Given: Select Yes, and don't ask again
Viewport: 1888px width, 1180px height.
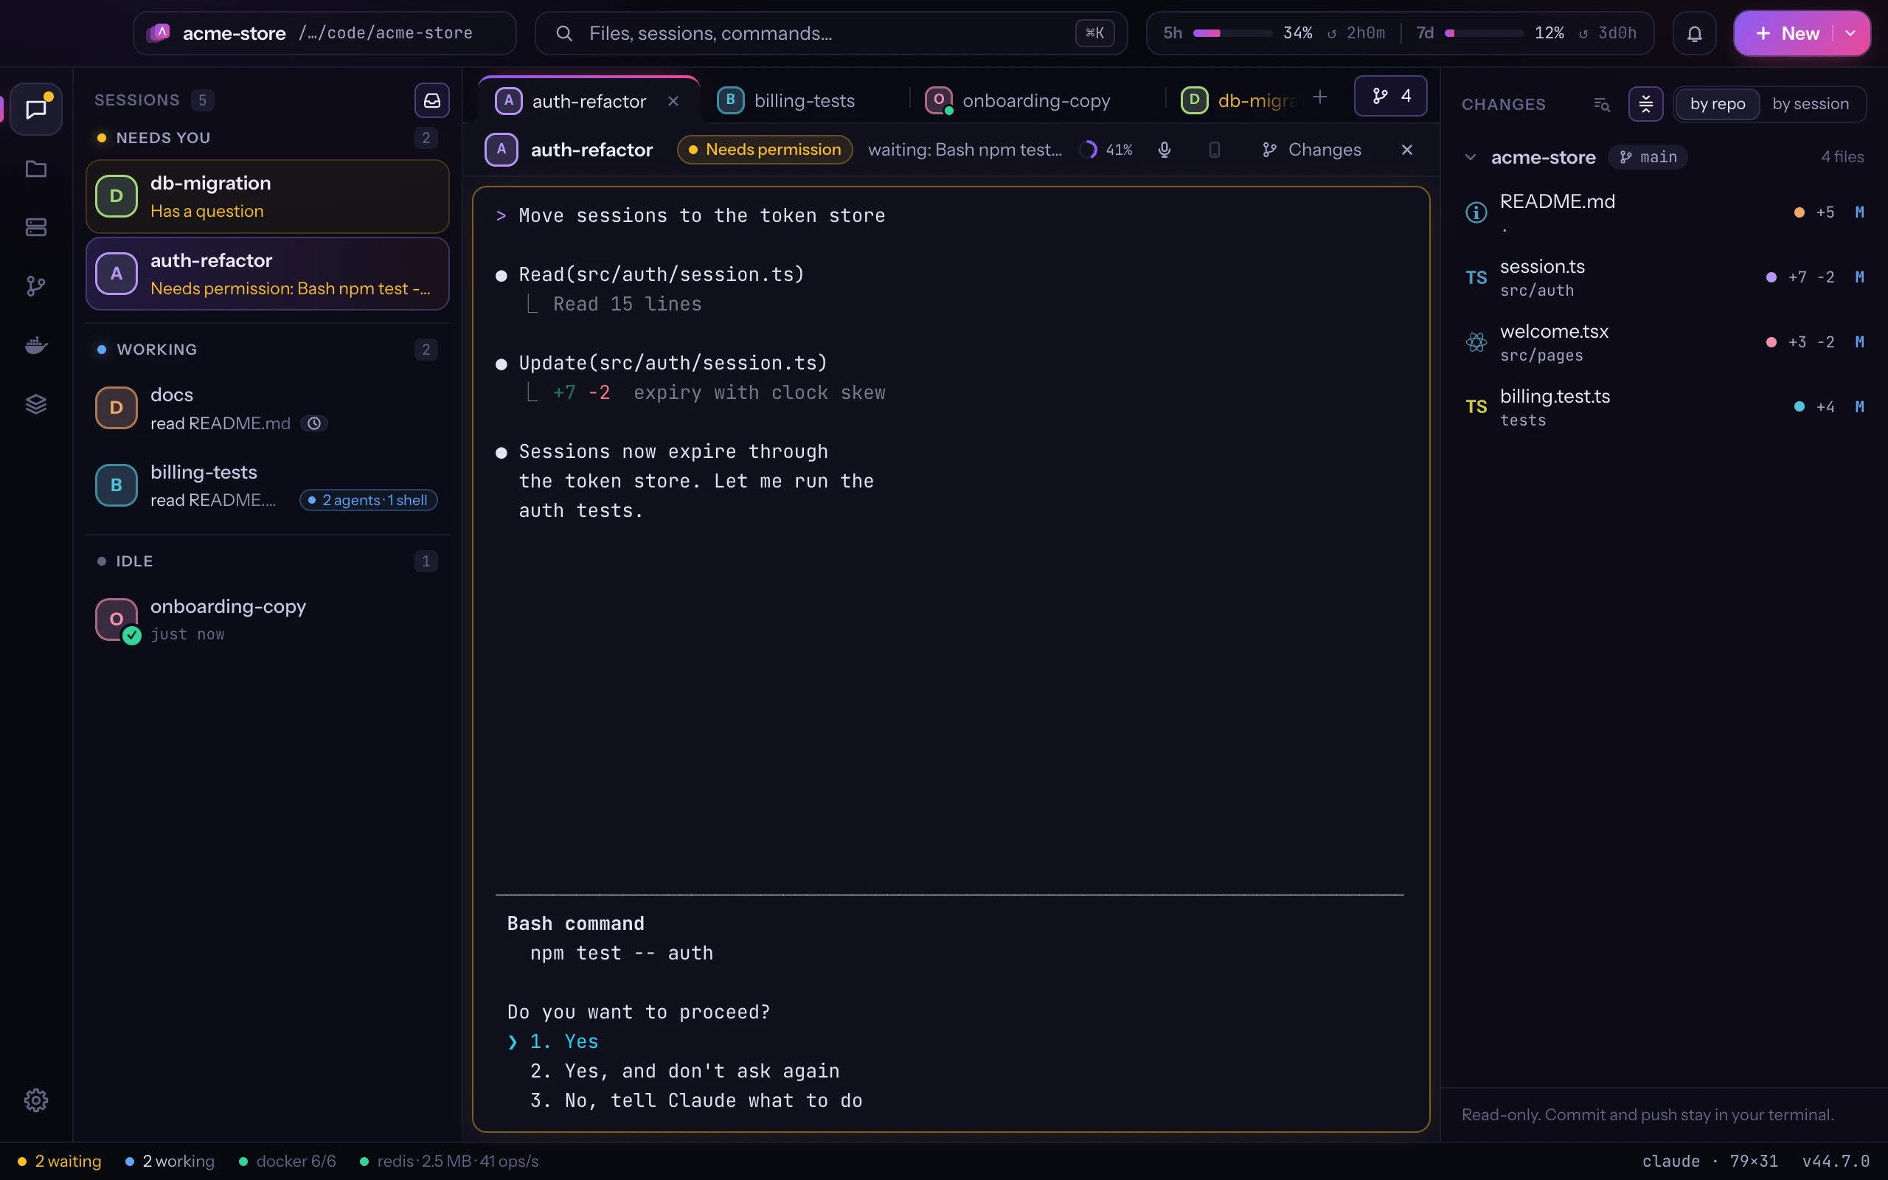Looking at the screenshot, I should coord(684,1071).
